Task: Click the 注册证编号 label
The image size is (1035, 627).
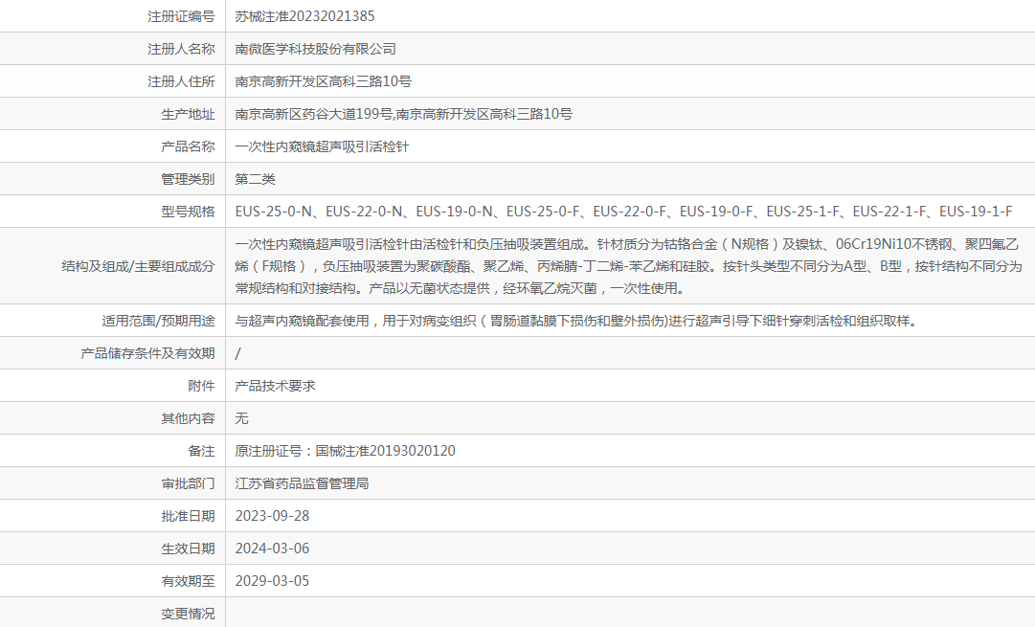Action: pyautogui.click(x=181, y=16)
